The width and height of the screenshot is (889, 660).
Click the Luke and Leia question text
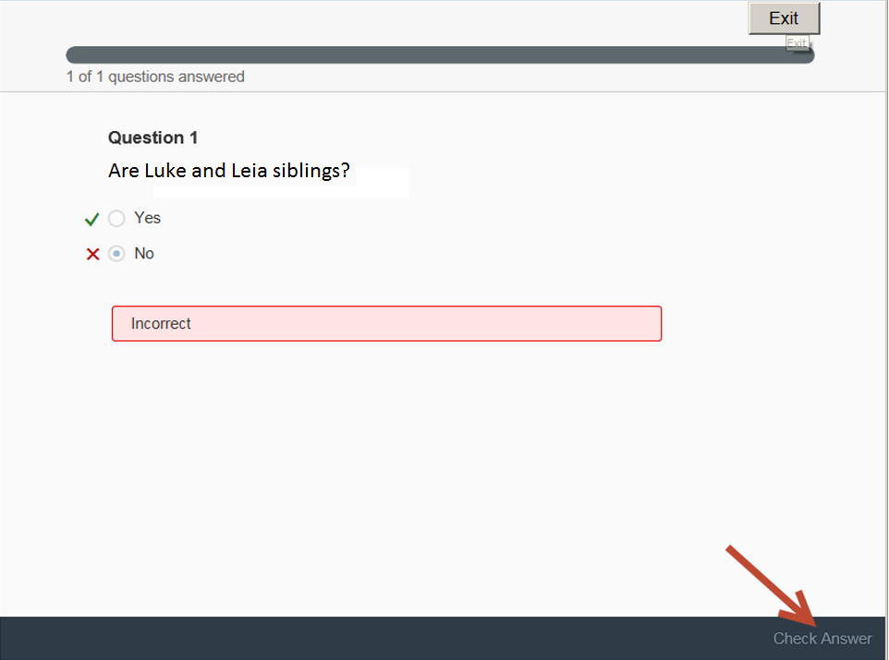[x=229, y=171]
